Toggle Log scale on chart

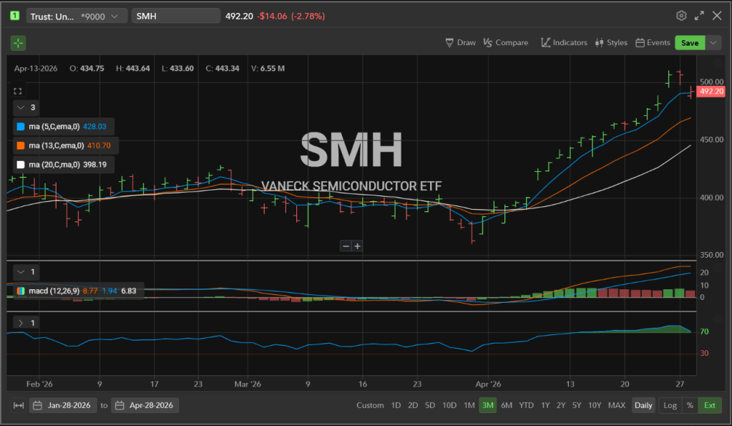click(670, 405)
